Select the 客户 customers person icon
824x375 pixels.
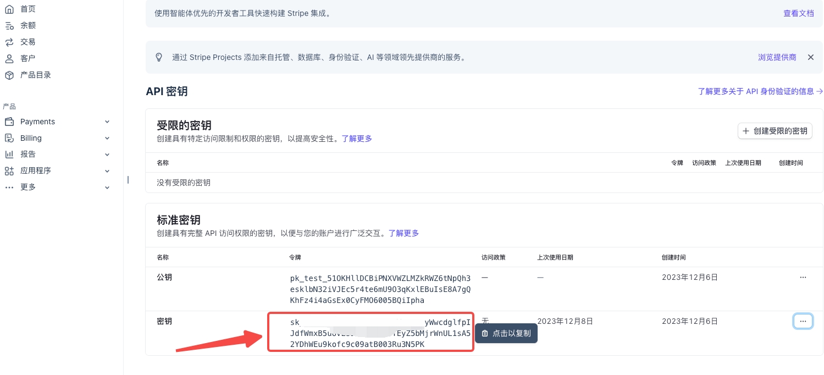click(x=9, y=58)
